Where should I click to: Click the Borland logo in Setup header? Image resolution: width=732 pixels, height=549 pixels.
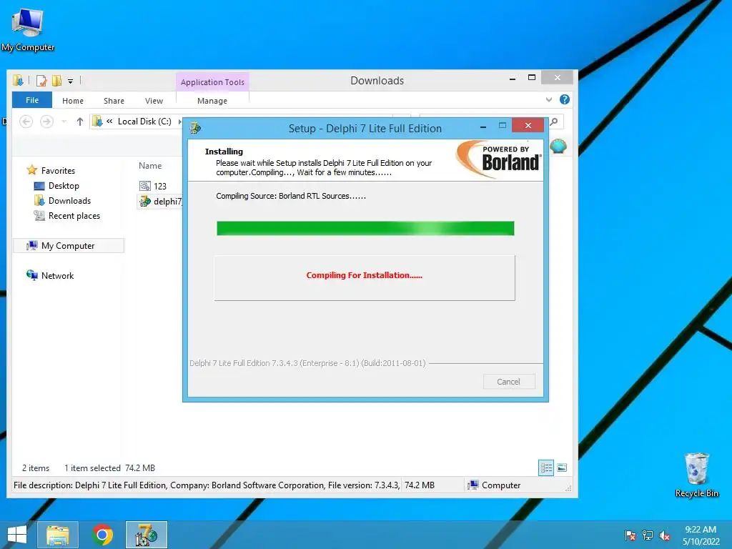[x=498, y=160]
